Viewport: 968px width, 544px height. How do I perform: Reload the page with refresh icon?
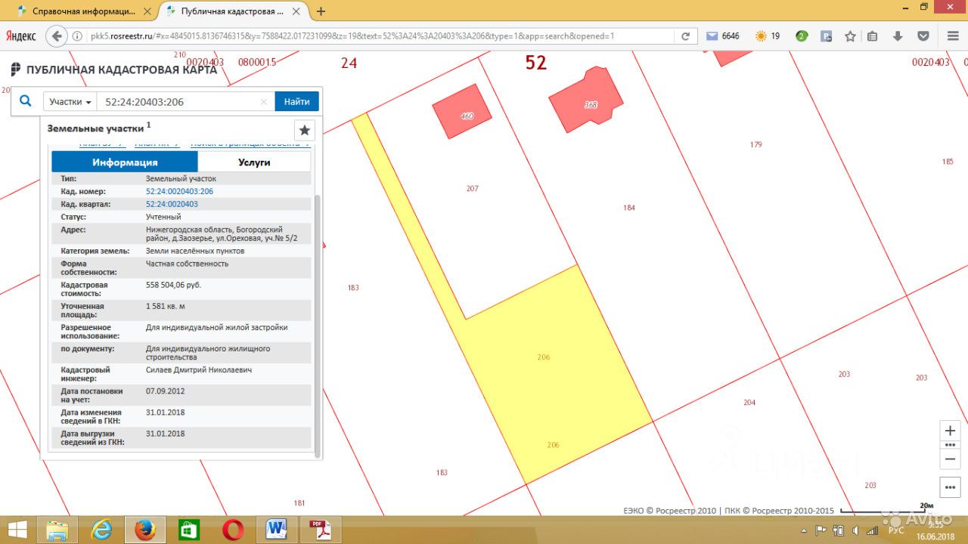pos(686,36)
